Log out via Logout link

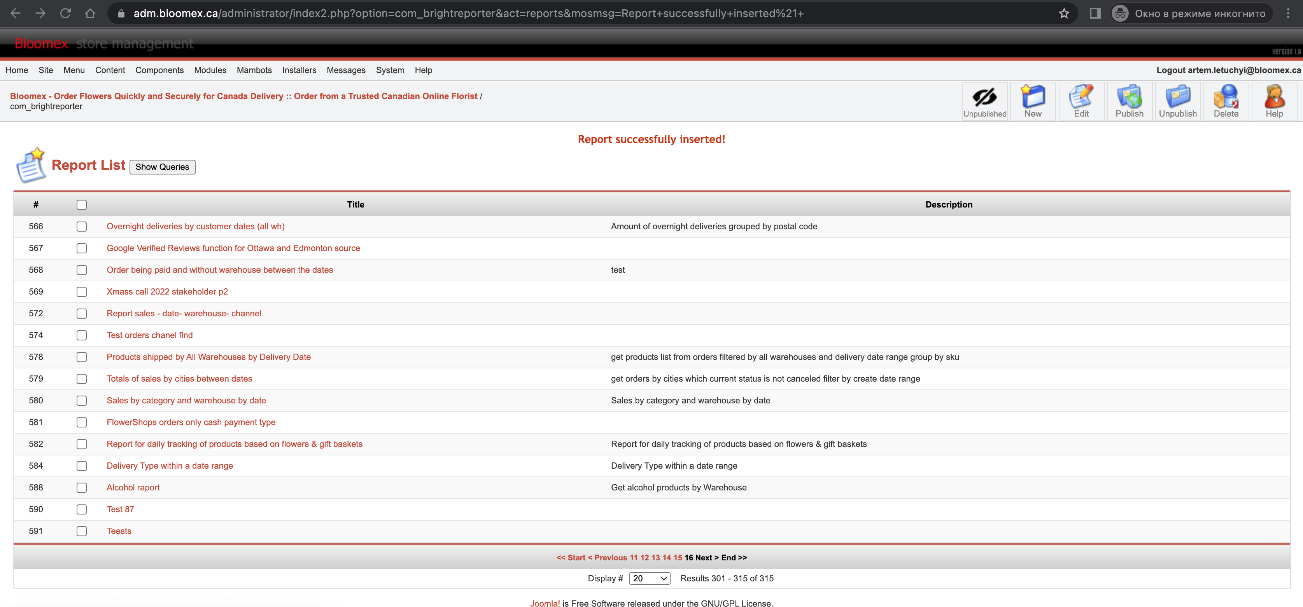(x=1229, y=70)
